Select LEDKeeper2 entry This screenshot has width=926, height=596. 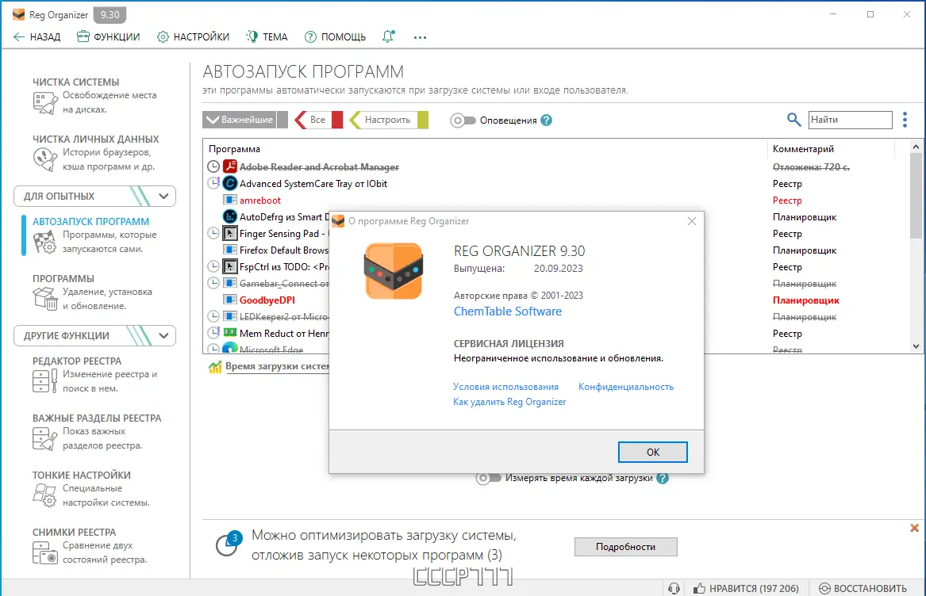click(x=283, y=317)
